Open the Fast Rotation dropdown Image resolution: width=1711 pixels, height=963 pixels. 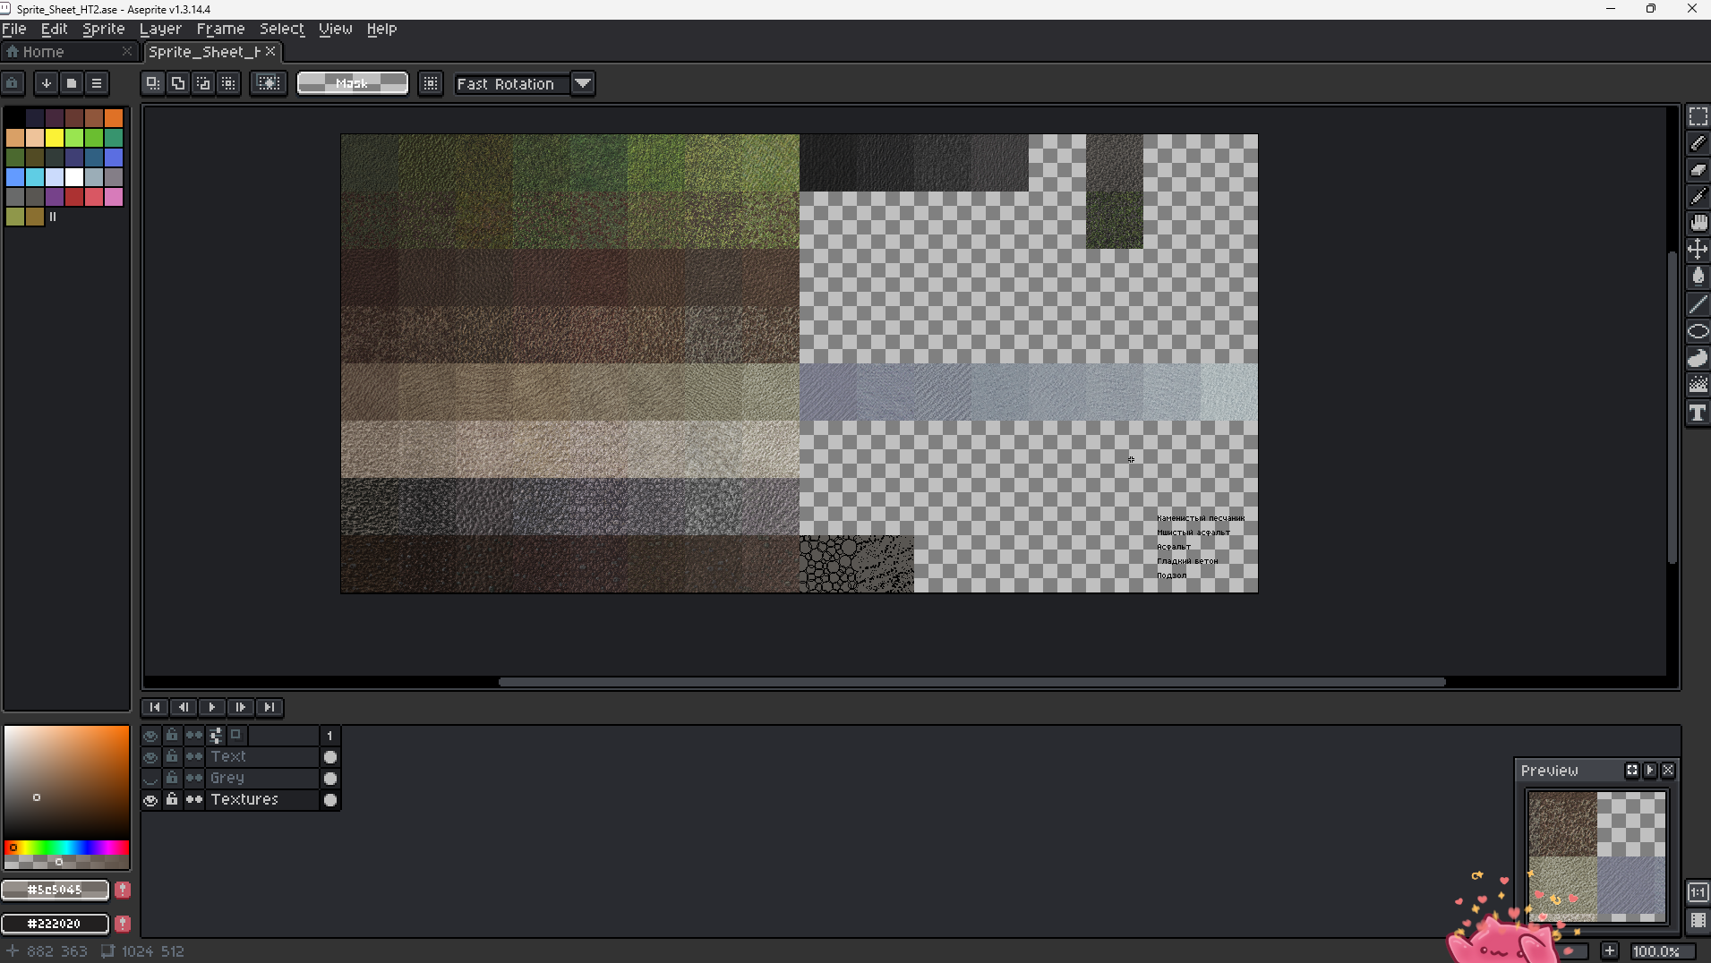coord(584,83)
